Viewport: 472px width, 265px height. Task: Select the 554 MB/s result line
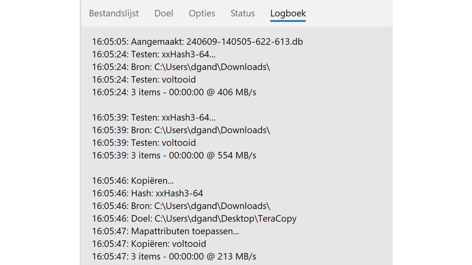coord(174,155)
